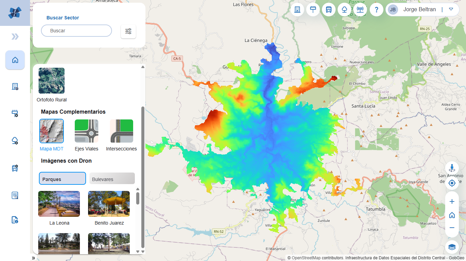Image resolution: width=466 pixels, height=261 pixels.
Task: Zoom in on the map with plus button
Action: [x=452, y=201]
